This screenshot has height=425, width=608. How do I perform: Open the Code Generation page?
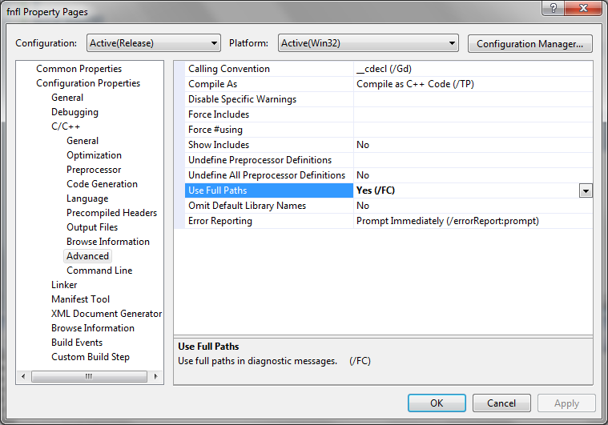102,184
